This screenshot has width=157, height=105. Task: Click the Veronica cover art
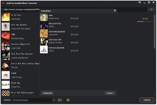coord(6,46)
